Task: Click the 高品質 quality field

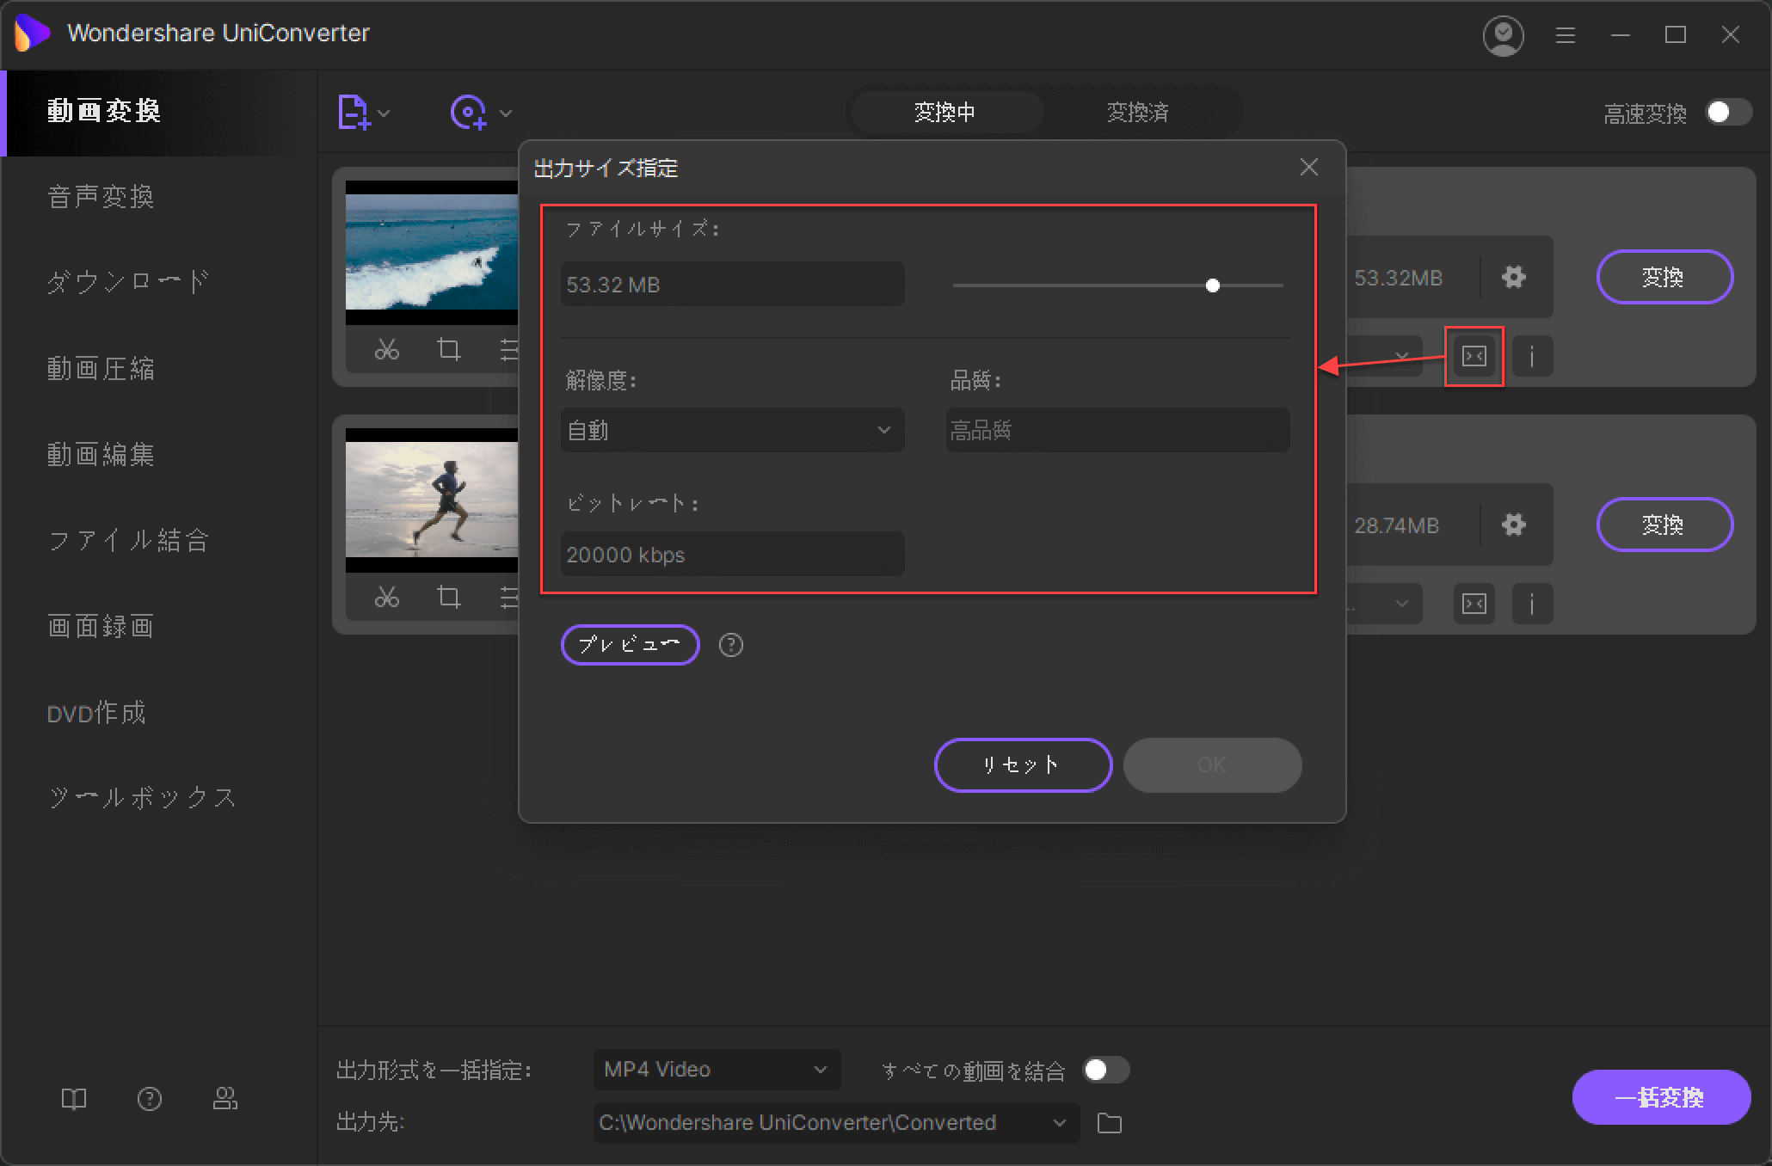Action: [x=1117, y=430]
